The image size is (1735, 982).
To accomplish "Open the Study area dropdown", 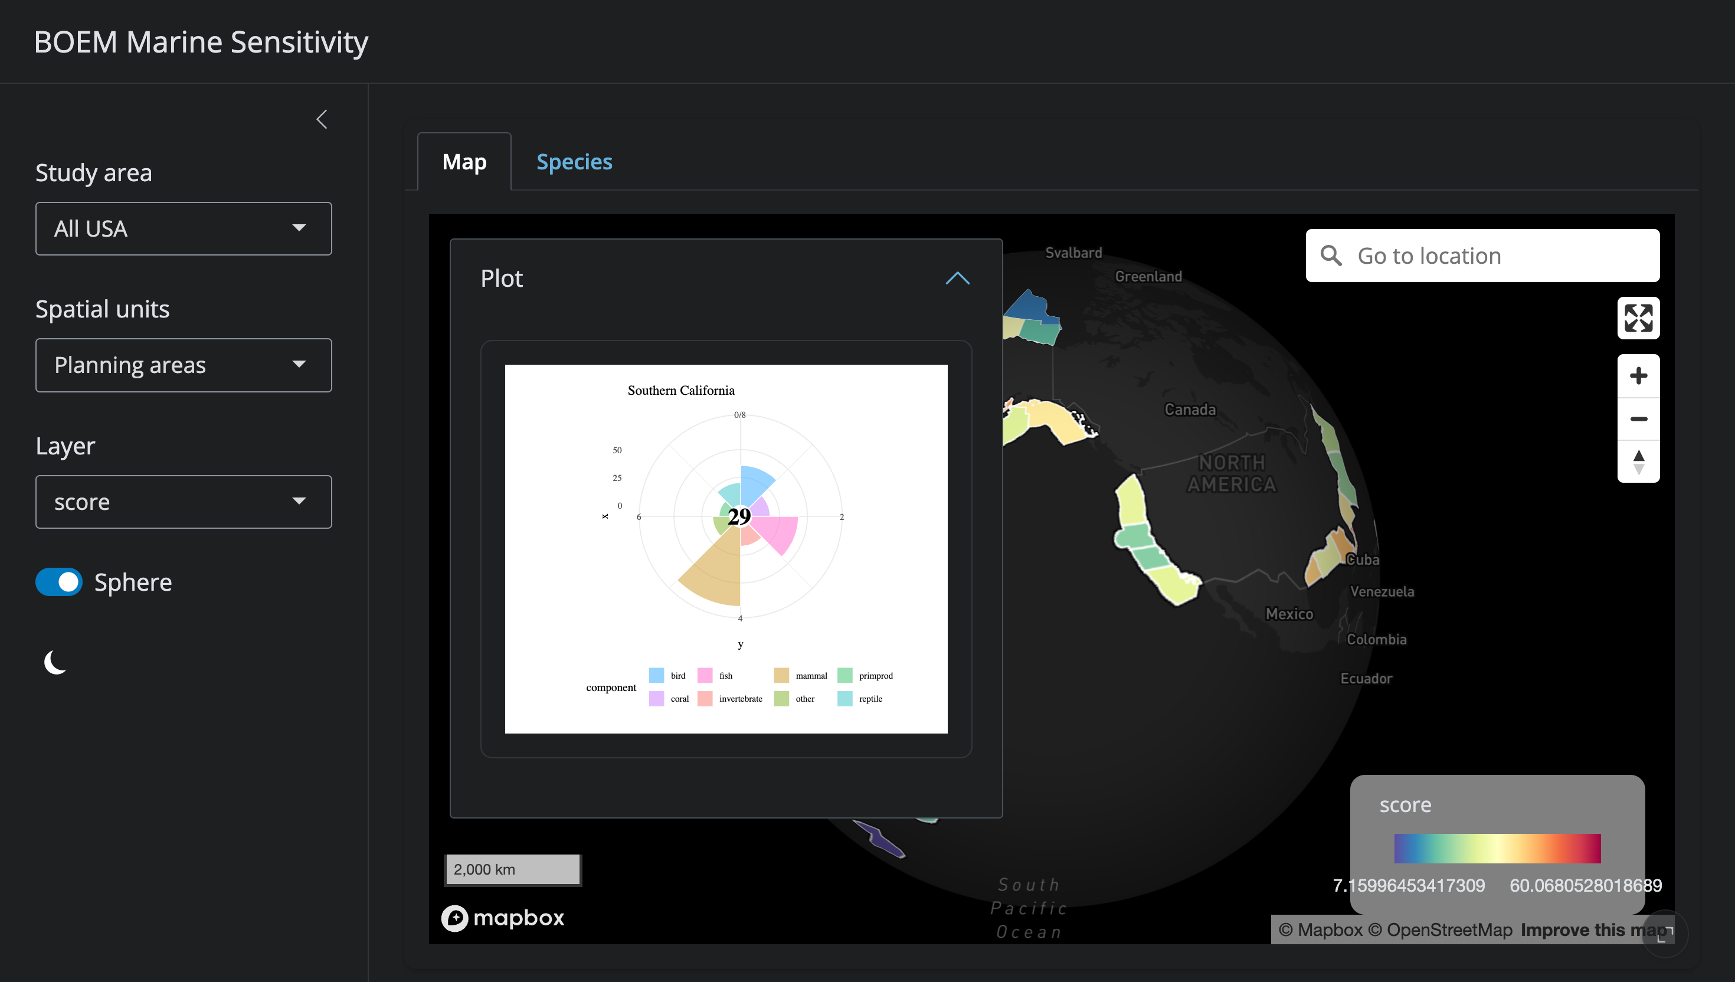I will [x=184, y=228].
